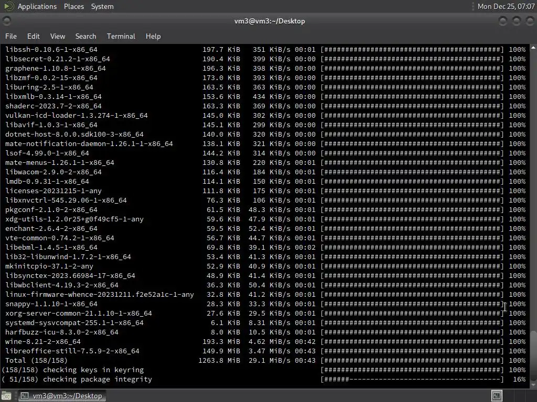537x402 pixels.
Task: Click liburing-2.5-1-x86_64 package name
Action: click(x=49, y=87)
